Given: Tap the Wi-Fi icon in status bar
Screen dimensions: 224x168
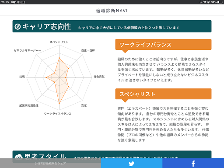Looking at the screenshot, I should (205, 2).
